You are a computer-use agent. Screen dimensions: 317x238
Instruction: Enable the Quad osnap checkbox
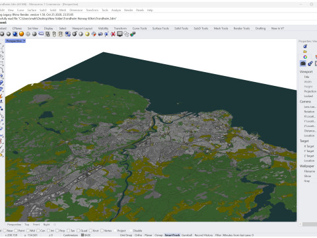click(x=78, y=231)
